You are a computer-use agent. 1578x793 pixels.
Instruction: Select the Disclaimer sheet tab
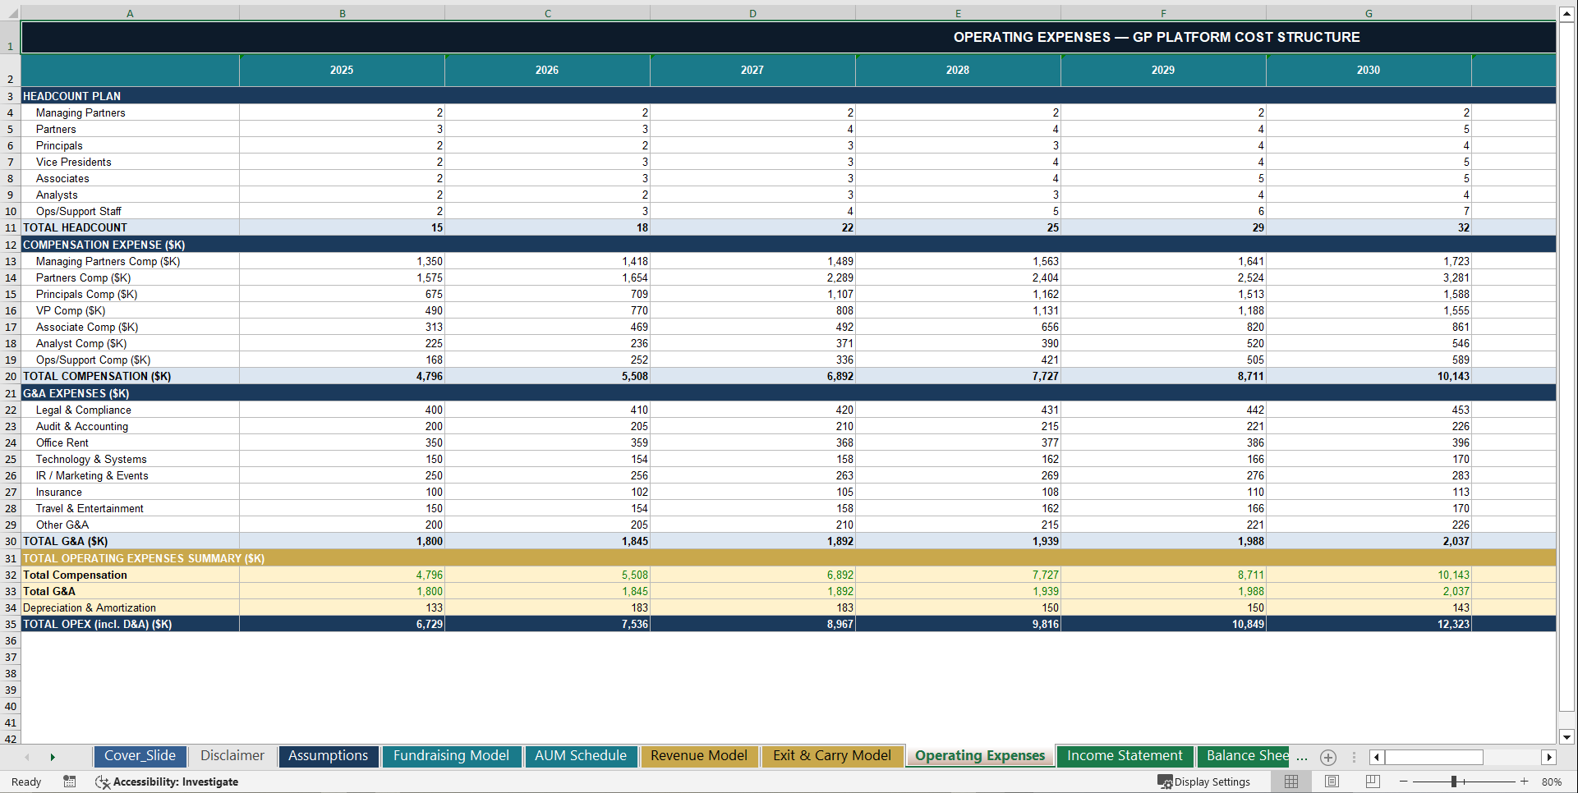(232, 755)
